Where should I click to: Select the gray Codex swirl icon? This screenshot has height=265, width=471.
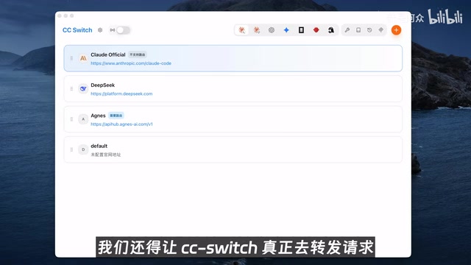pos(272,30)
